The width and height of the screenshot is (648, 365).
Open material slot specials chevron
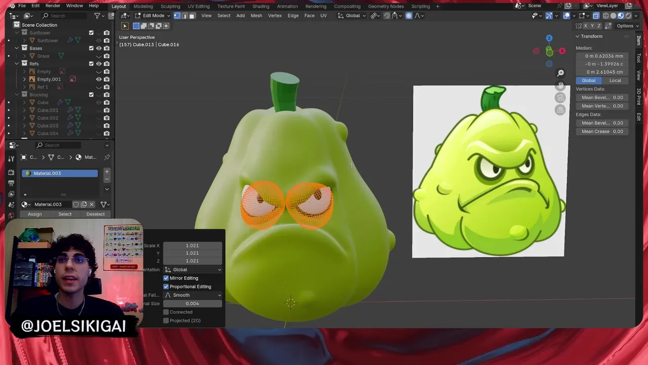click(107, 189)
